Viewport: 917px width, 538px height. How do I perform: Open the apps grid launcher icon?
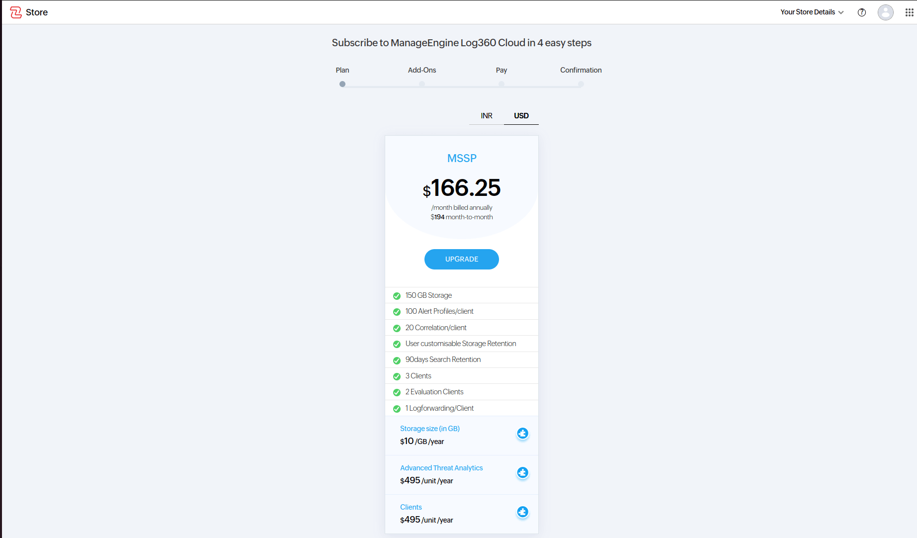point(910,12)
